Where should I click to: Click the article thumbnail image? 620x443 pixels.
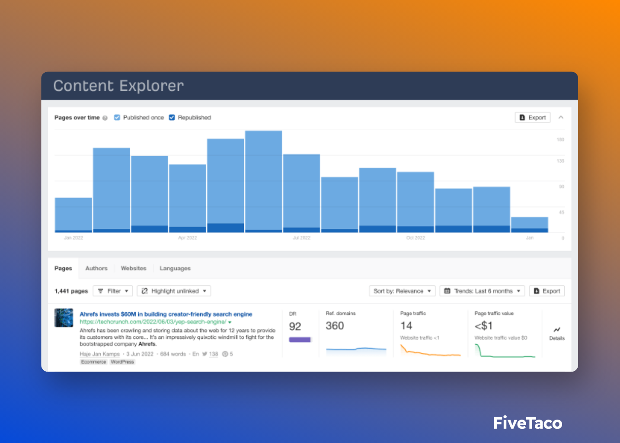click(x=64, y=318)
